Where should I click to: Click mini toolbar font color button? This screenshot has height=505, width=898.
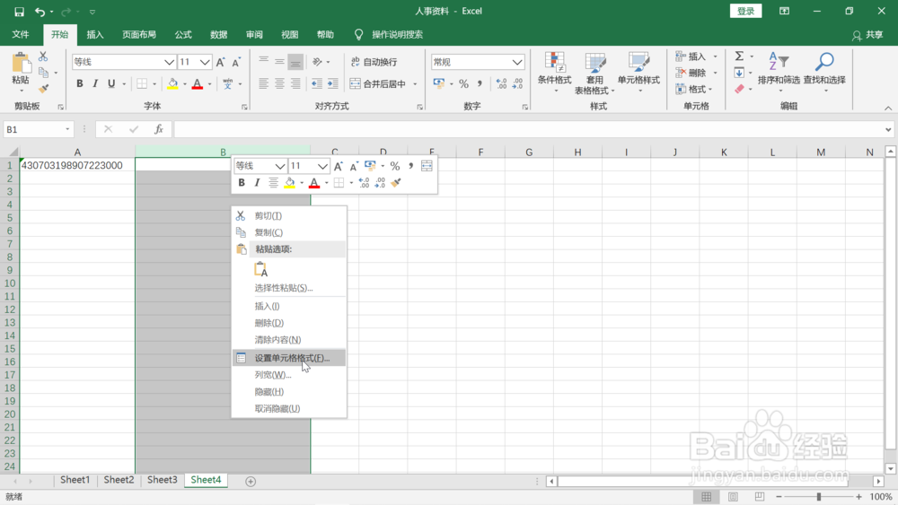[x=313, y=183]
